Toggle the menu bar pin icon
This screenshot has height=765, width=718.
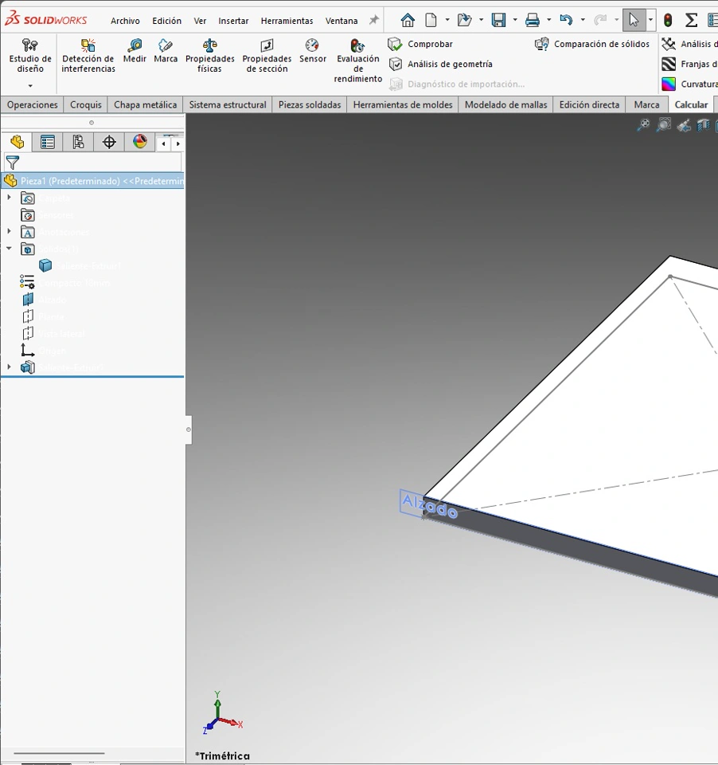point(373,21)
